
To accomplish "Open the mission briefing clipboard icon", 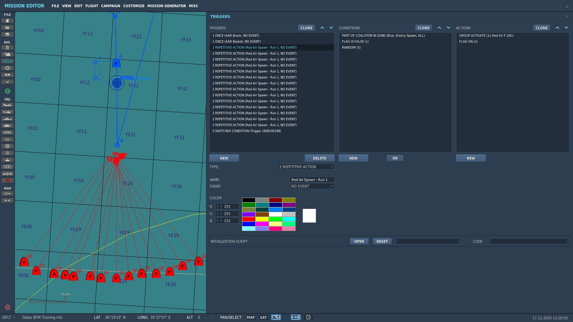I will (7, 47).
